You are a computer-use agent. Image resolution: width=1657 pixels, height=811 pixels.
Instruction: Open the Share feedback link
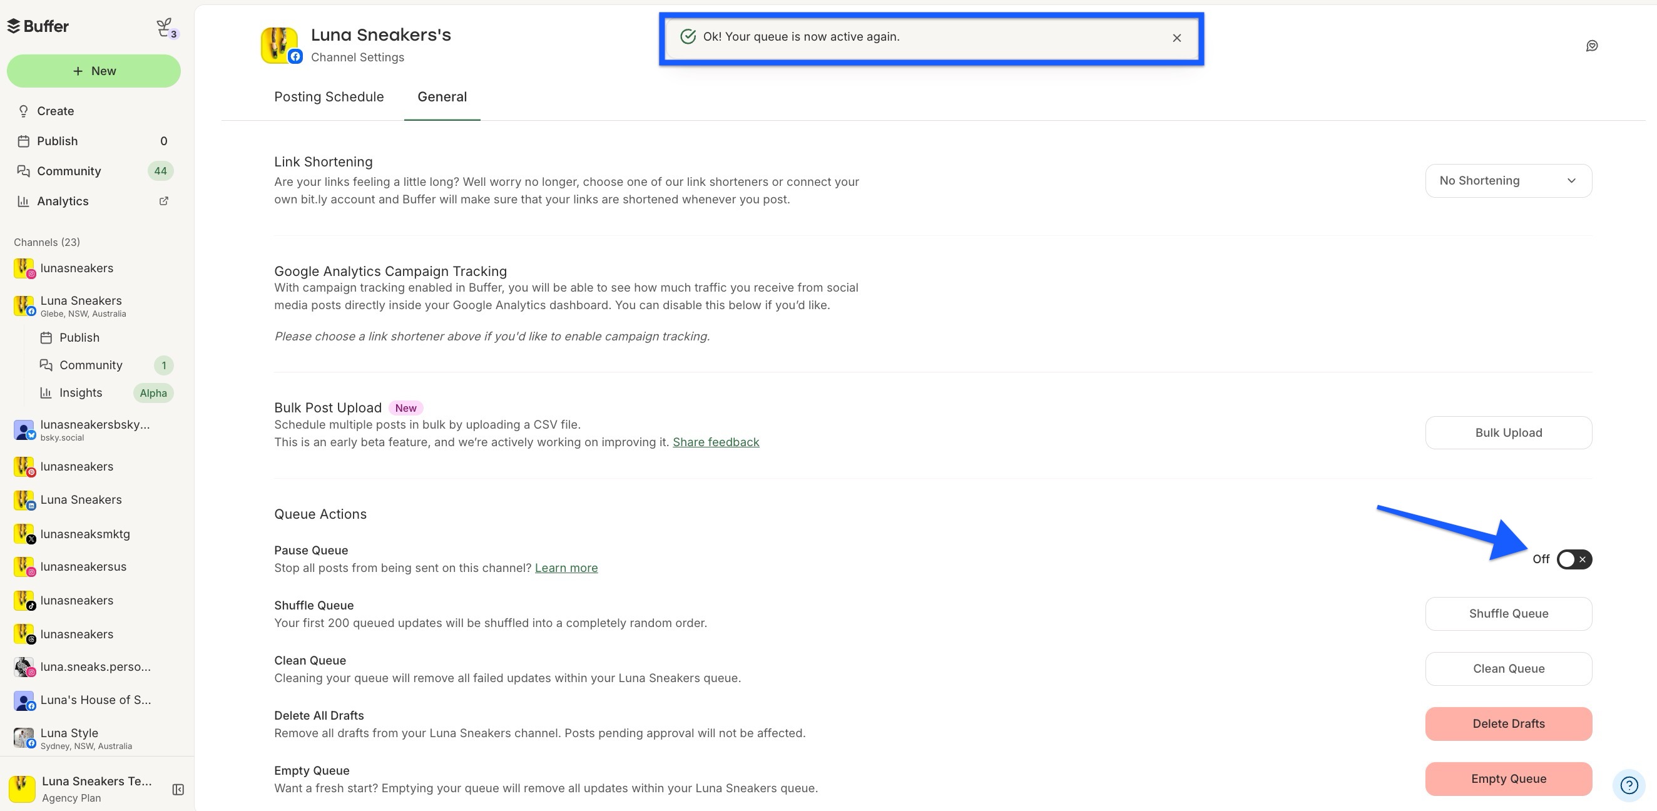tap(716, 442)
